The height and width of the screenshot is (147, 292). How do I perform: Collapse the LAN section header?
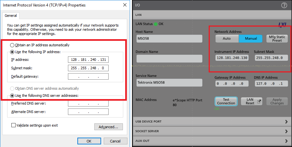click(211, 15)
